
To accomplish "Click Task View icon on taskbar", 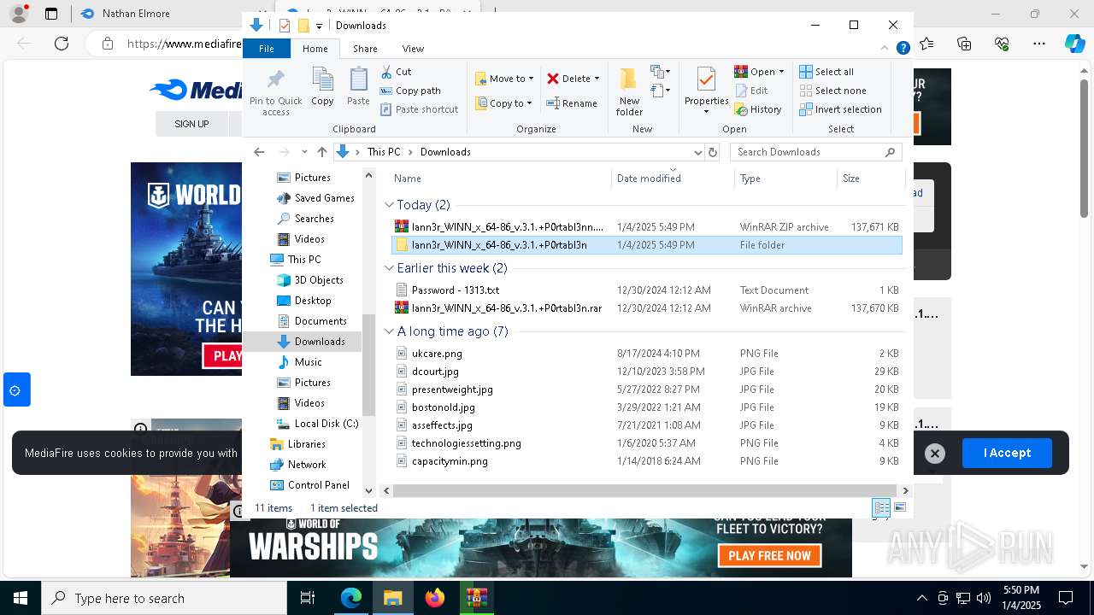I will pos(308,598).
